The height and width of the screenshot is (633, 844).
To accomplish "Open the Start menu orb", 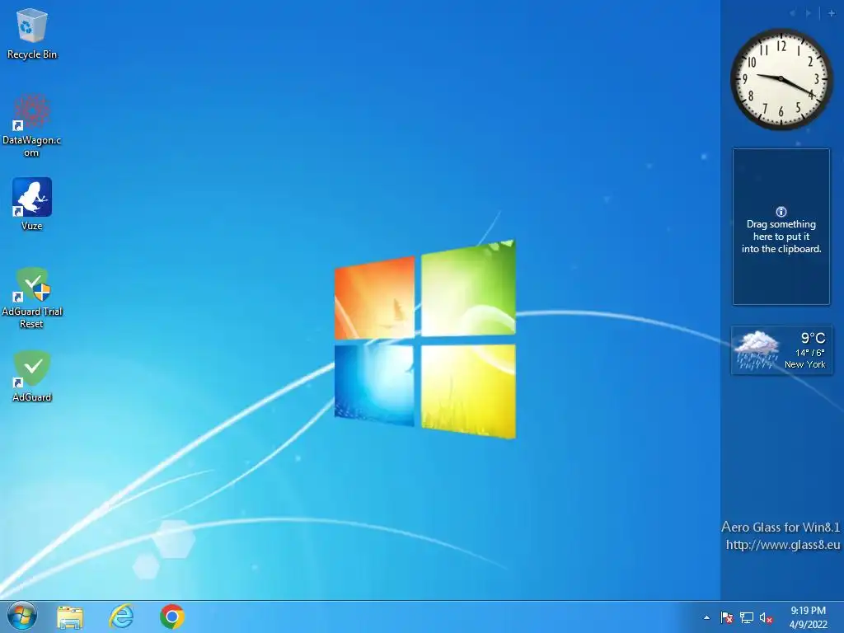I will [x=22, y=617].
